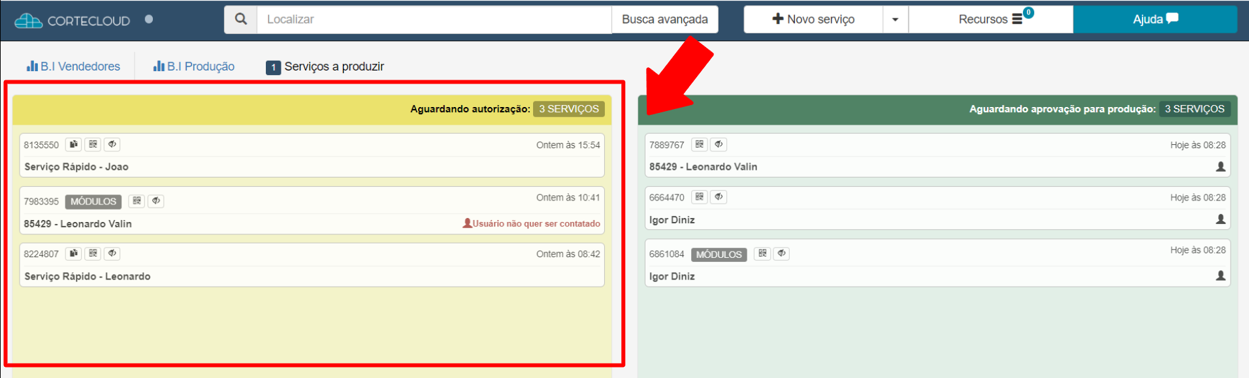
Task: Click the Recursos notification badge showing 0
Action: (1028, 12)
